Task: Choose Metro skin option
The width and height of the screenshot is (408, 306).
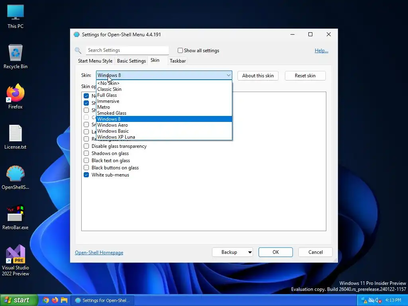Action: coord(164,107)
